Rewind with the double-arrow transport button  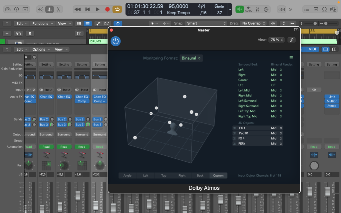coord(78,9)
